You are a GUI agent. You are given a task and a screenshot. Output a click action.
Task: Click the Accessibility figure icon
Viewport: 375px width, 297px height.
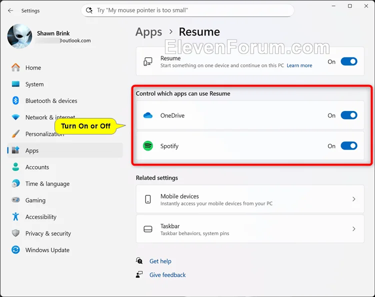click(16, 216)
